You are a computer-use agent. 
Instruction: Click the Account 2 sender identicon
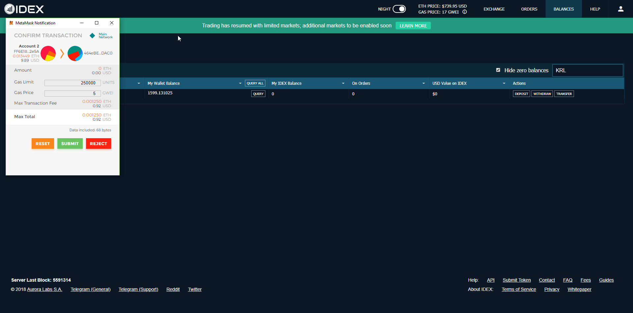coord(48,53)
